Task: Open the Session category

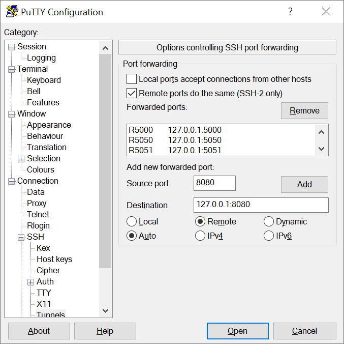Action: (32, 47)
